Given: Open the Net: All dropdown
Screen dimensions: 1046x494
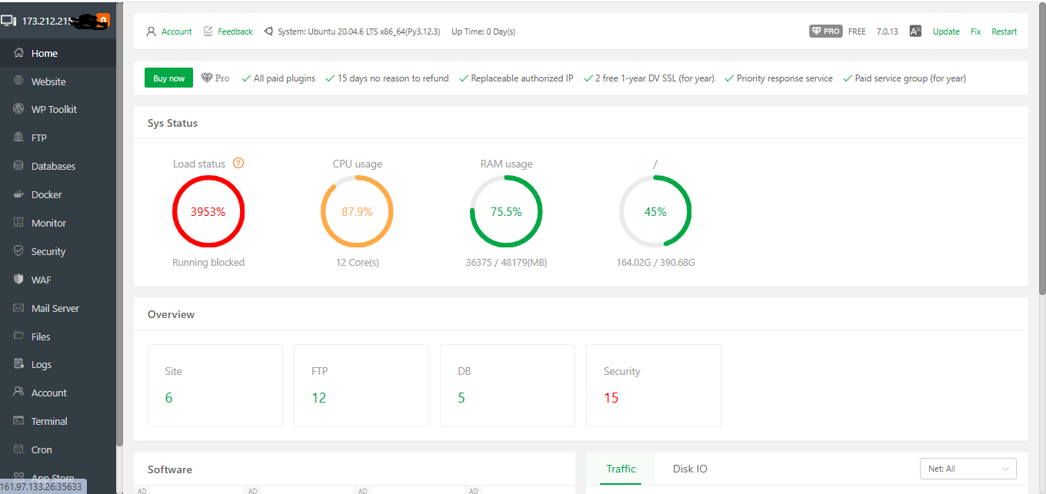Looking at the screenshot, I should tap(968, 469).
